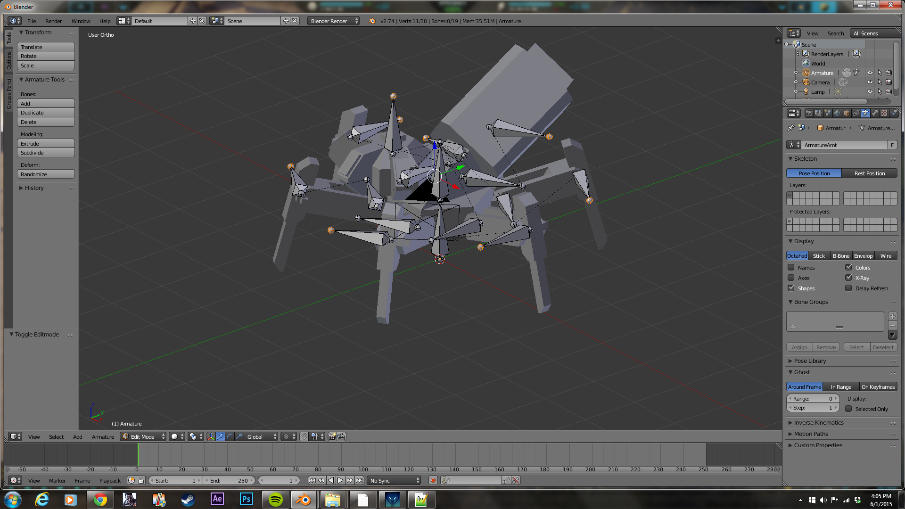
Task: Click the Subdivide button
Action: pos(46,153)
